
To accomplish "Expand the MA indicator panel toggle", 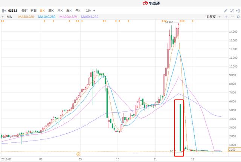I will coord(2,17).
